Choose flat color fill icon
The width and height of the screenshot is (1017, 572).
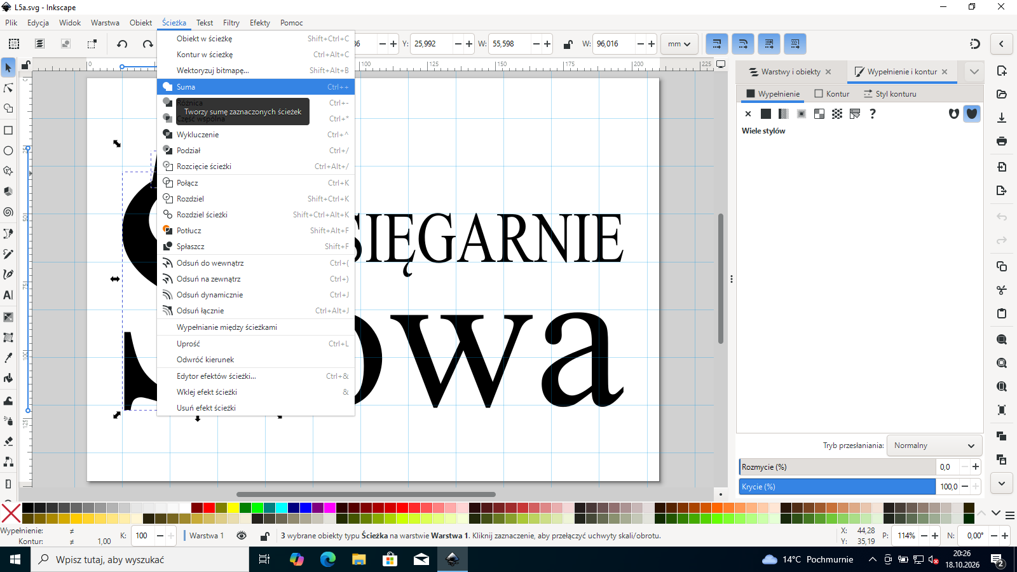766,114
